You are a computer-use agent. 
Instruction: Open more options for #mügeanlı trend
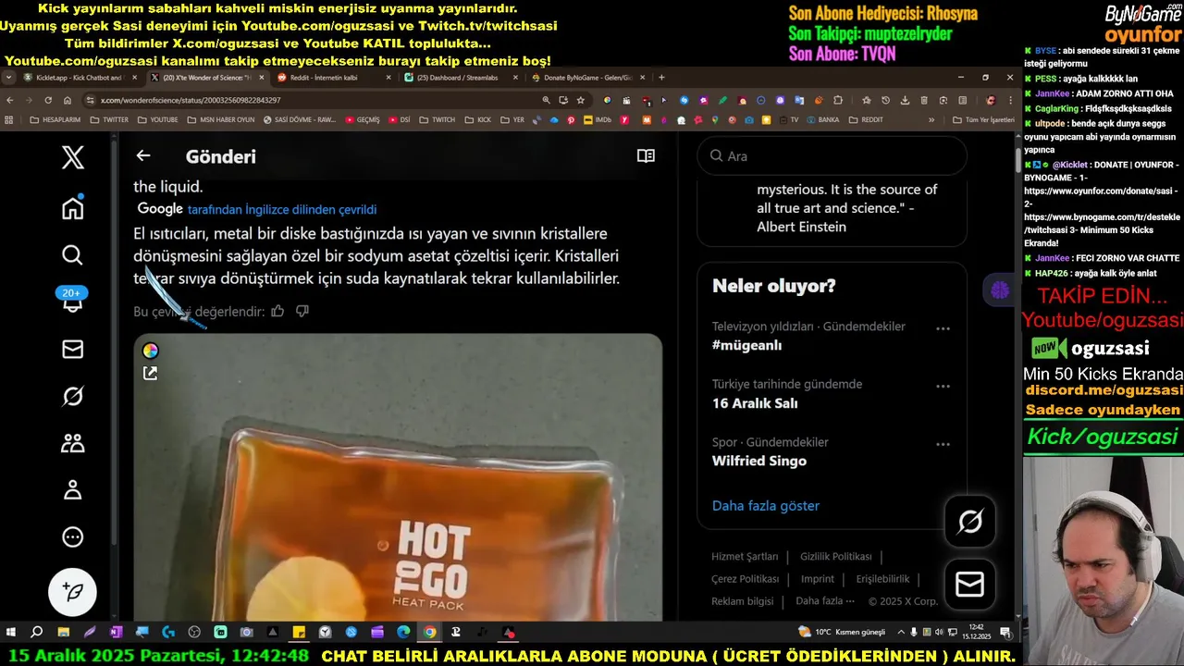point(943,328)
